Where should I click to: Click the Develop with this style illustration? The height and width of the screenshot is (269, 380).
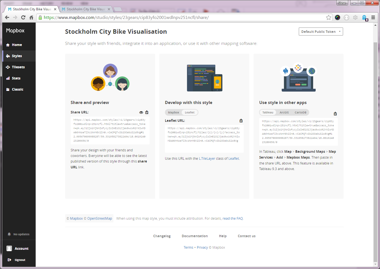pos(204,78)
